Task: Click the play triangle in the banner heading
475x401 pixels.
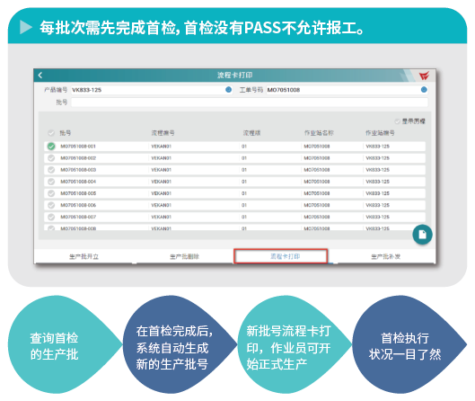Action: click(x=26, y=27)
